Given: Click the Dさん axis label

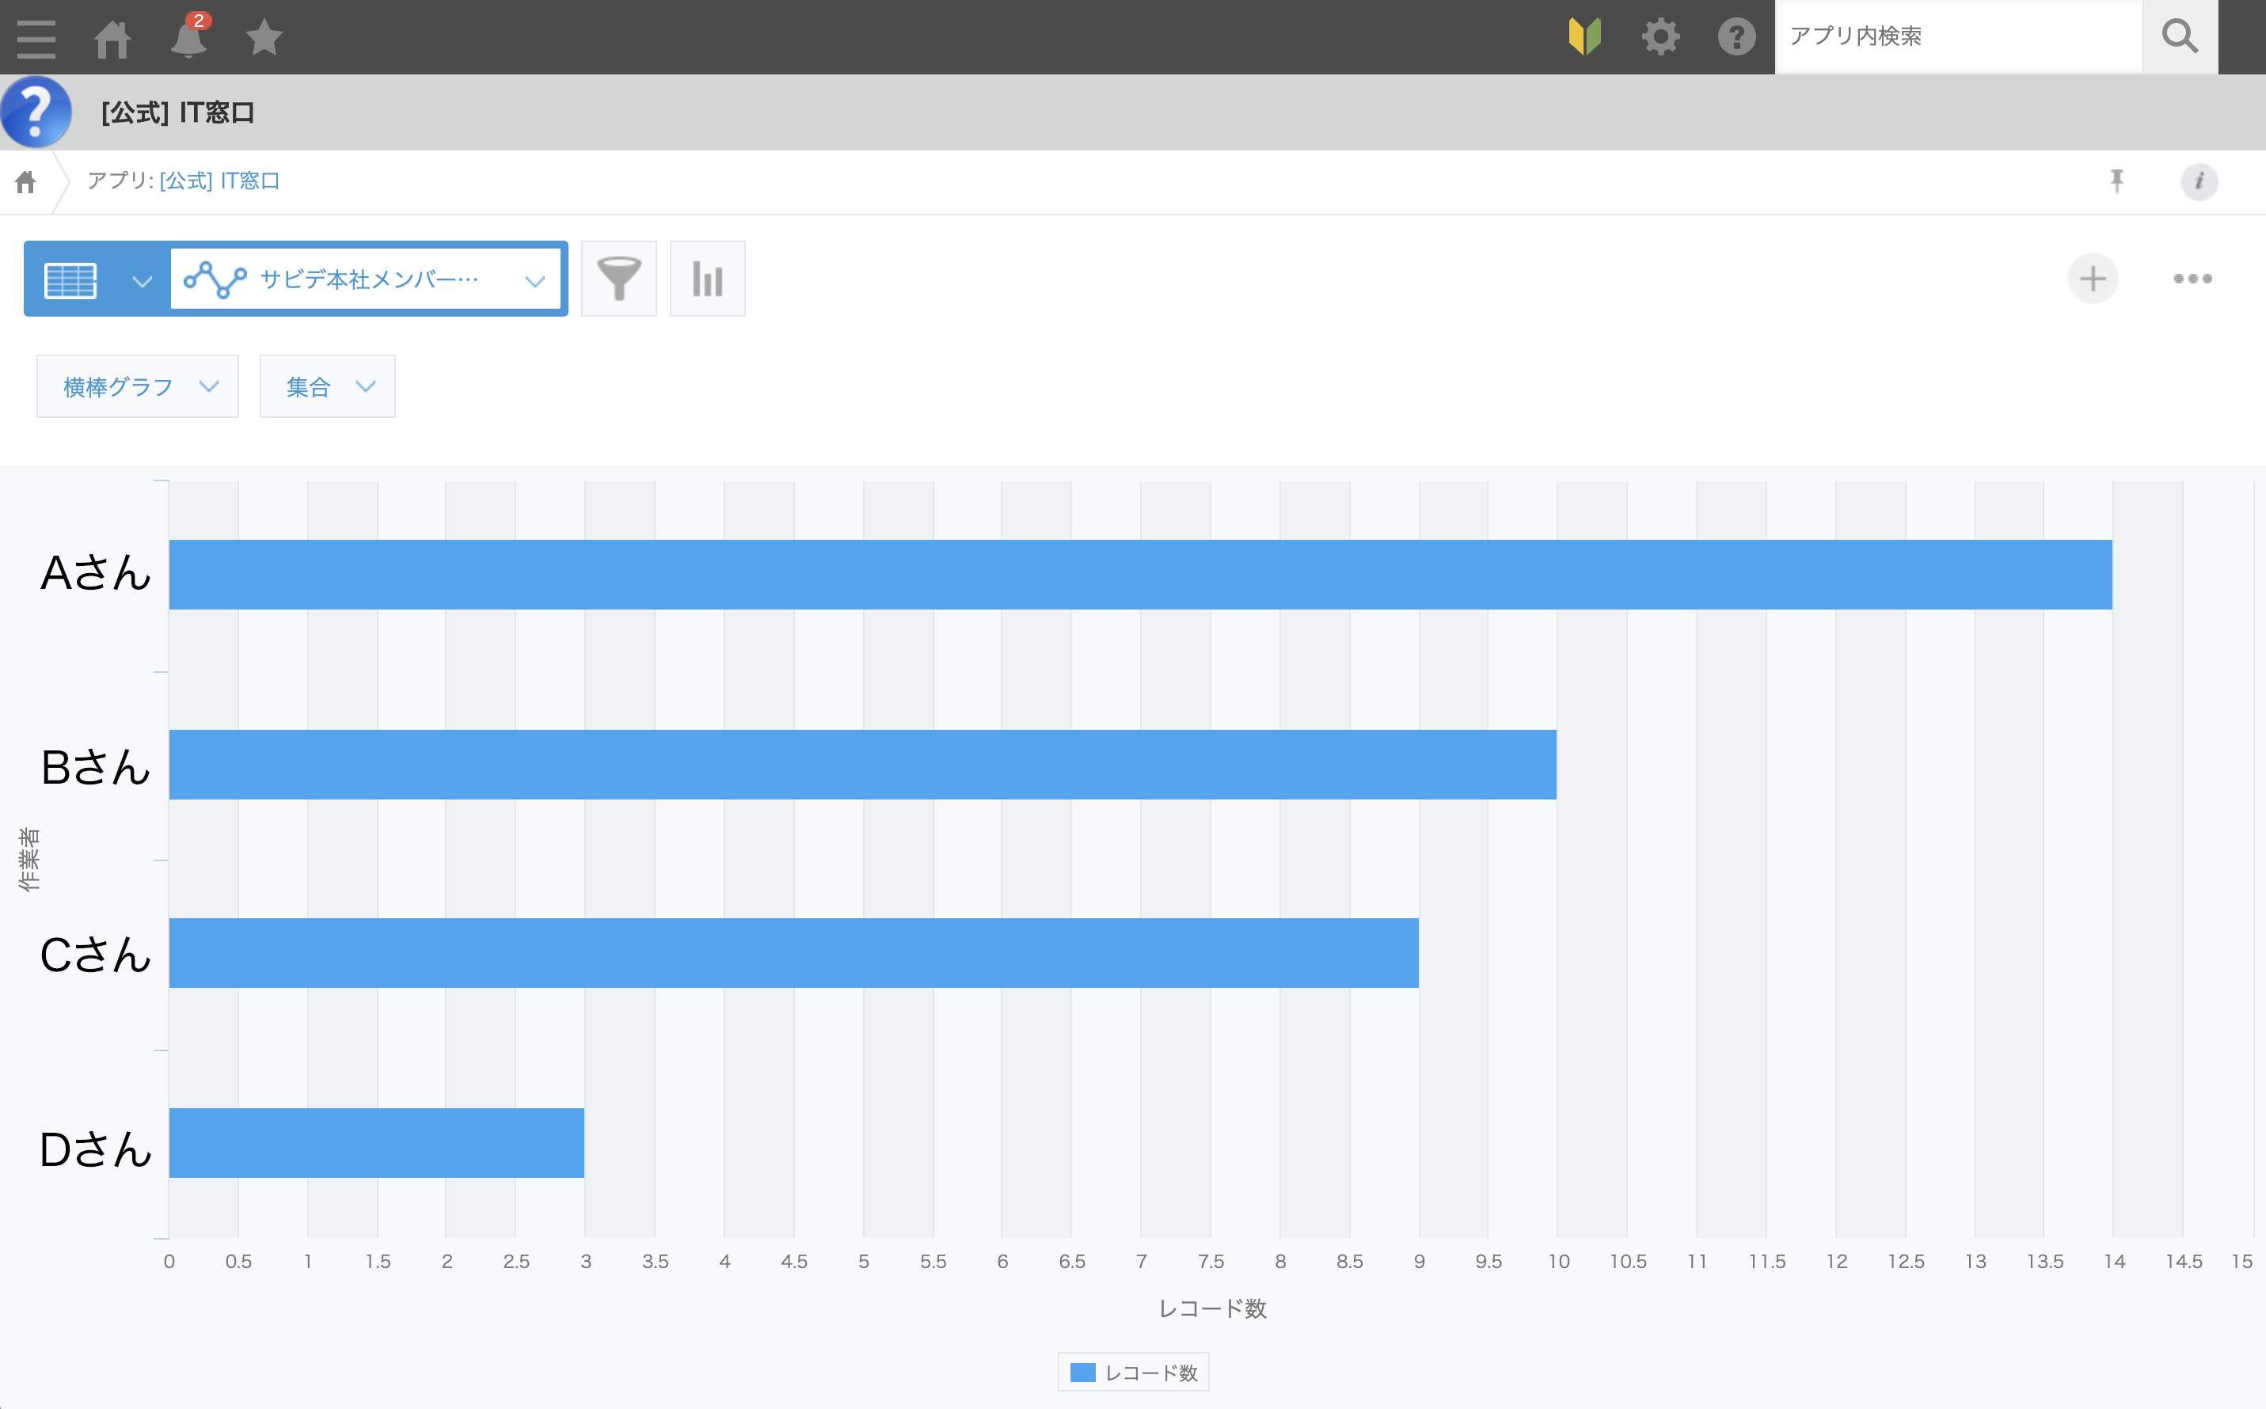Looking at the screenshot, I should [x=95, y=1149].
